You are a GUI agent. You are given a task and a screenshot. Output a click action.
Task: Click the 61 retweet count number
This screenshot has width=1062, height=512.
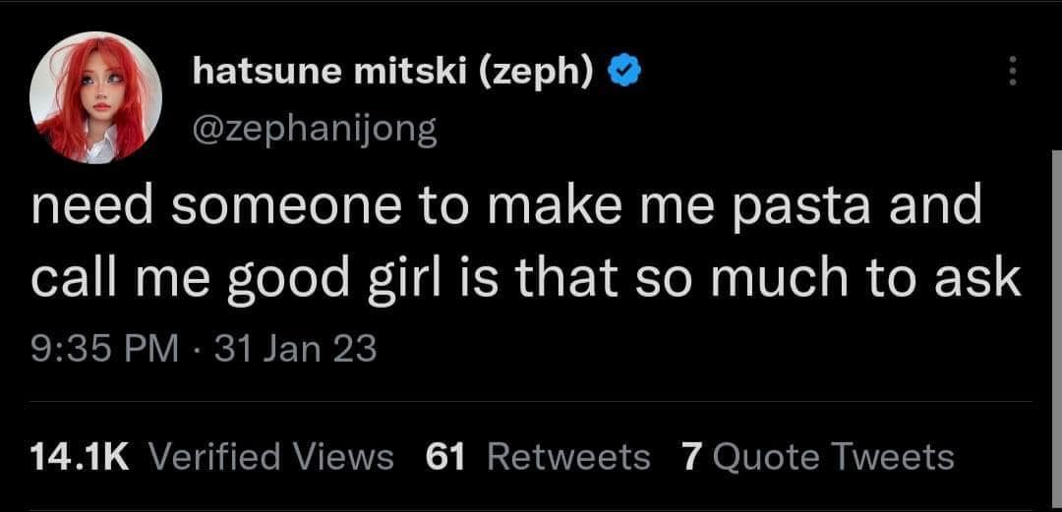445,456
